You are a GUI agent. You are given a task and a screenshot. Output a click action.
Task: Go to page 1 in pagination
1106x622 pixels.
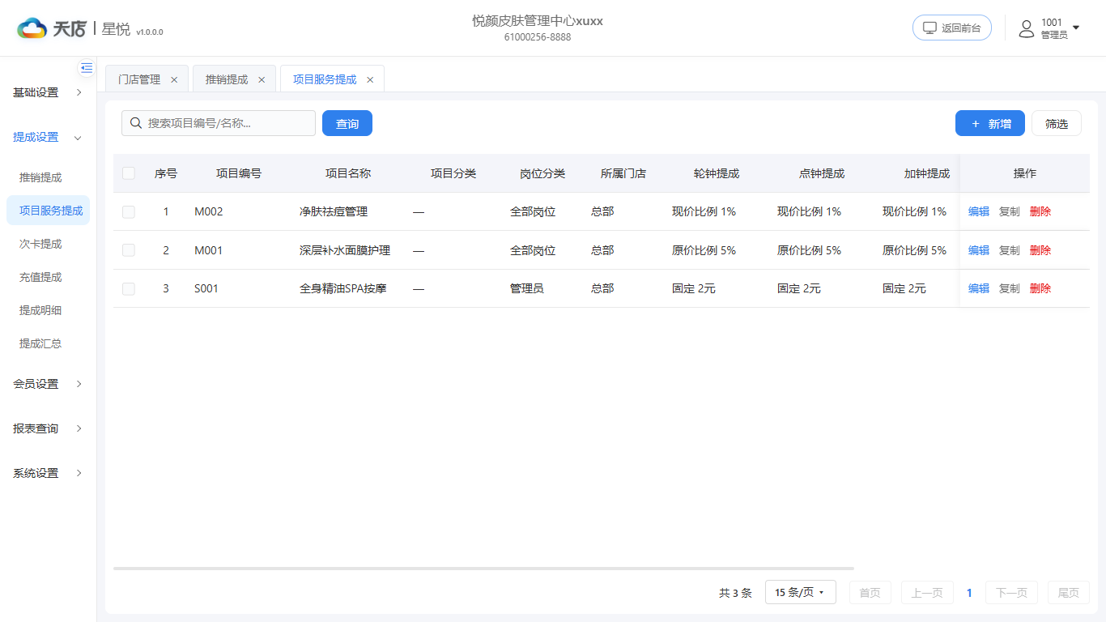pos(969,593)
